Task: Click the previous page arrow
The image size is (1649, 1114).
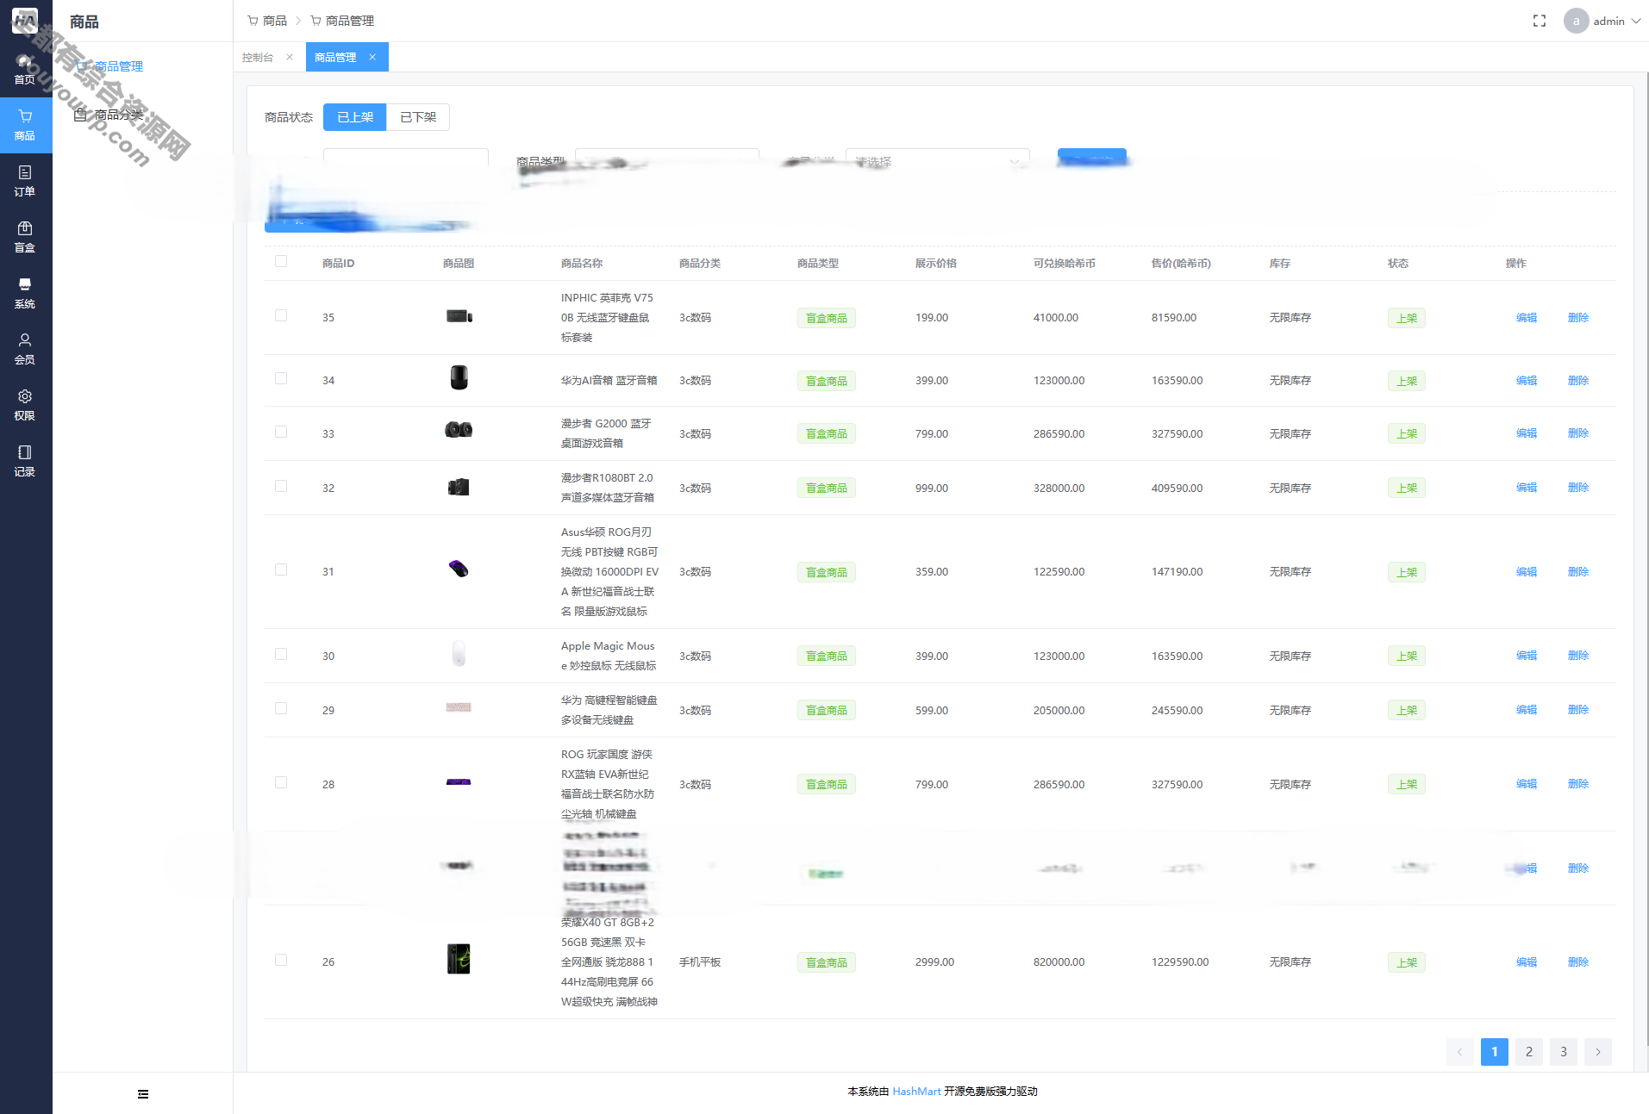Action: [x=1460, y=1052]
